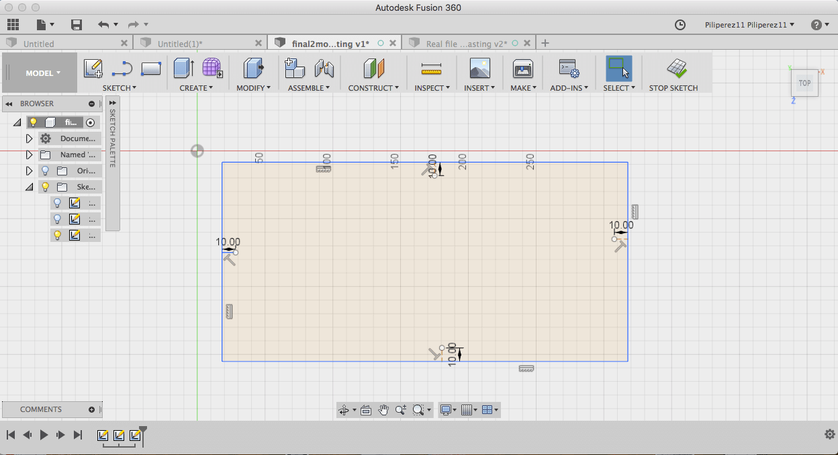
Task: Open the SKETCH menu
Action: (x=119, y=88)
